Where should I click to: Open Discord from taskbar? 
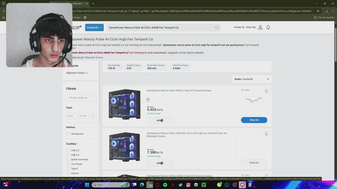click(242, 185)
